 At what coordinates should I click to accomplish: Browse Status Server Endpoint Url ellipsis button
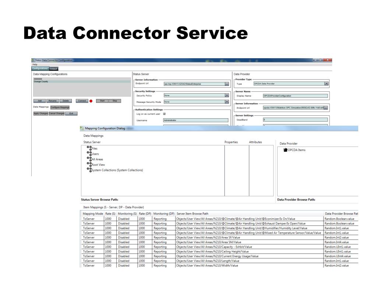[227, 84]
